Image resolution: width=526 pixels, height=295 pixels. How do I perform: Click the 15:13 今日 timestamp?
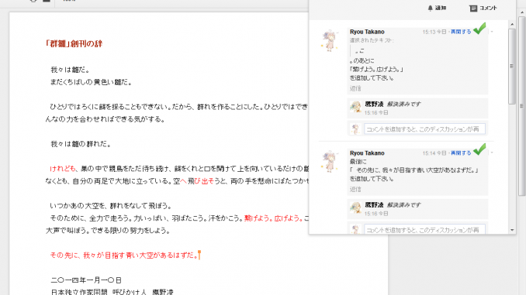tap(434, 32)
